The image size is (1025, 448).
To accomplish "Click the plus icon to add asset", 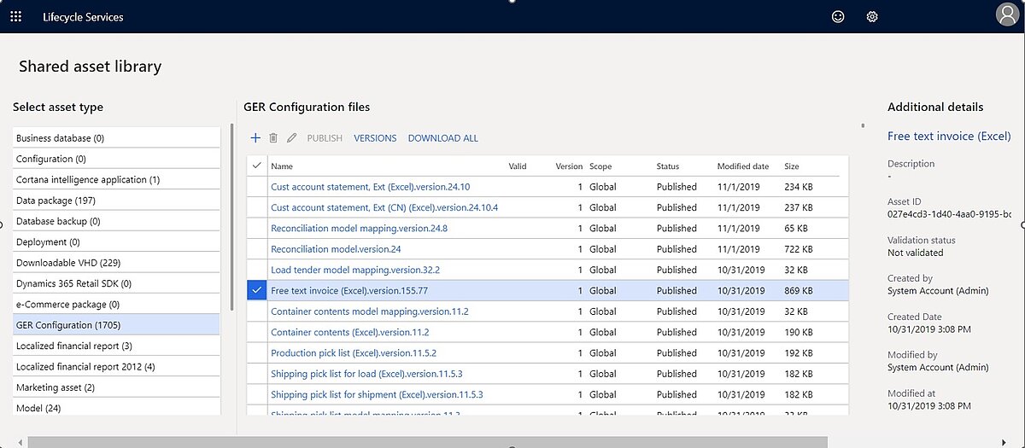I will coord(255,138).
